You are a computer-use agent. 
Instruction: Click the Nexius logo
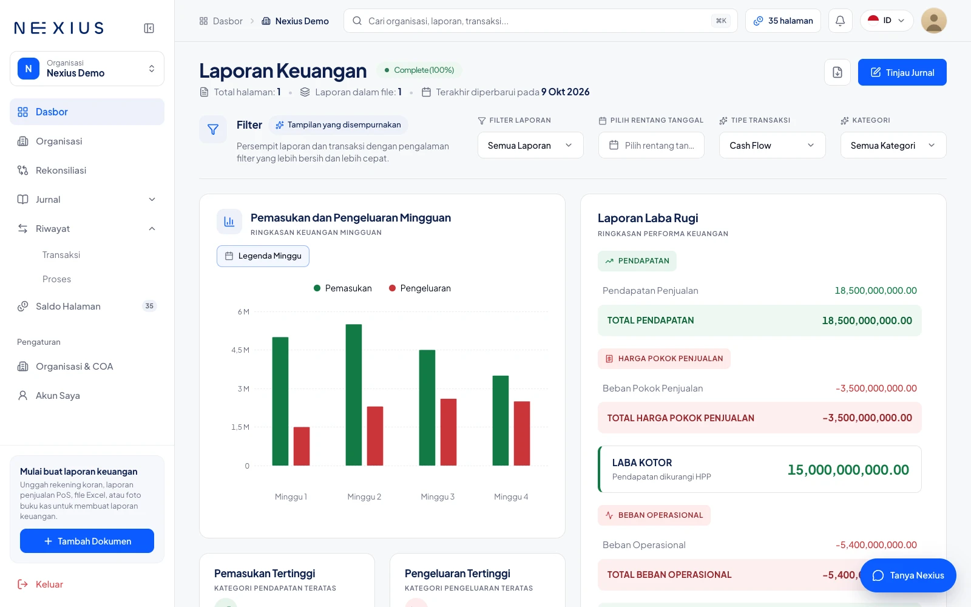(x=59, y=28)
